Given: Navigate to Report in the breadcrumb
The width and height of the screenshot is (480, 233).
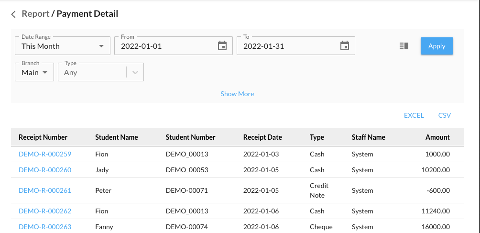Looking at the screenshot, I should click(35, 14).
